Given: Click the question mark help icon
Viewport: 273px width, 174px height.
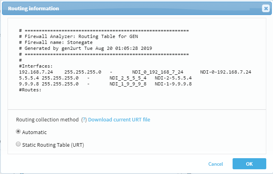Looking at the screenshot, I should point(84,120).
